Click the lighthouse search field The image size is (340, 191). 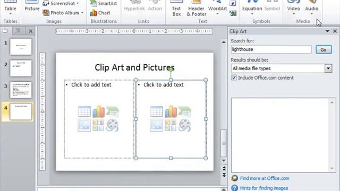271,49
